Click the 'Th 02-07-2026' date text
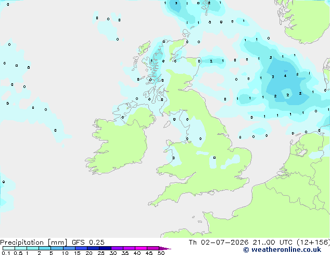This screenshot has height=255, width=330. [219, 243]
